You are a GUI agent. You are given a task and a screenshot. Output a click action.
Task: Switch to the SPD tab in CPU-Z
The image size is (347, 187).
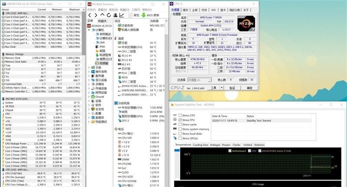click(x=213, y=10)
